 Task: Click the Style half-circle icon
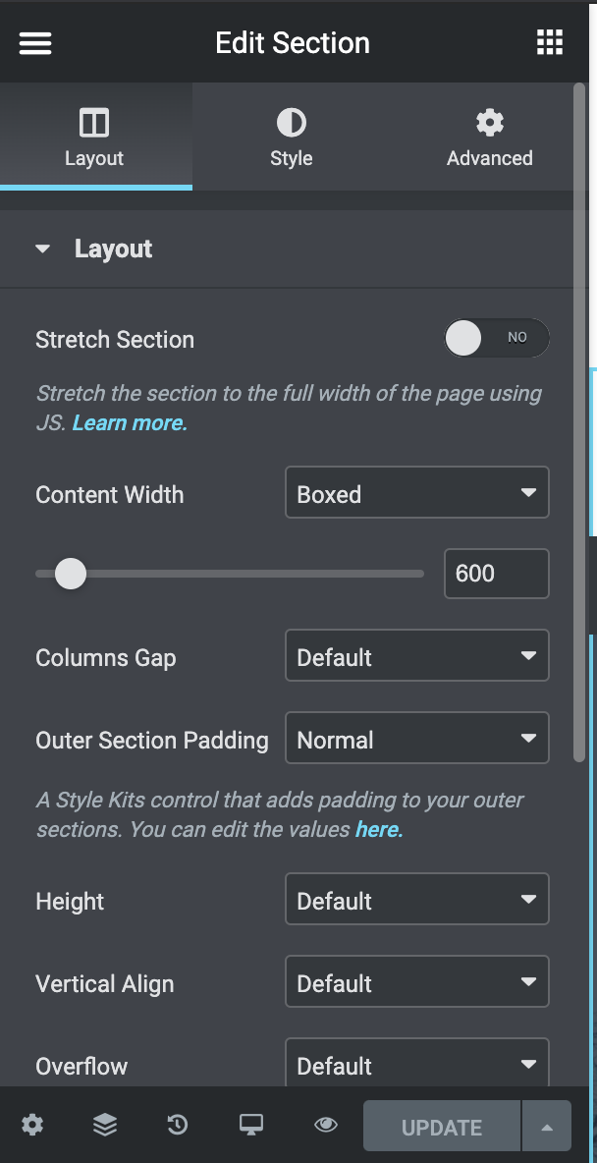(x=292, y=123)
